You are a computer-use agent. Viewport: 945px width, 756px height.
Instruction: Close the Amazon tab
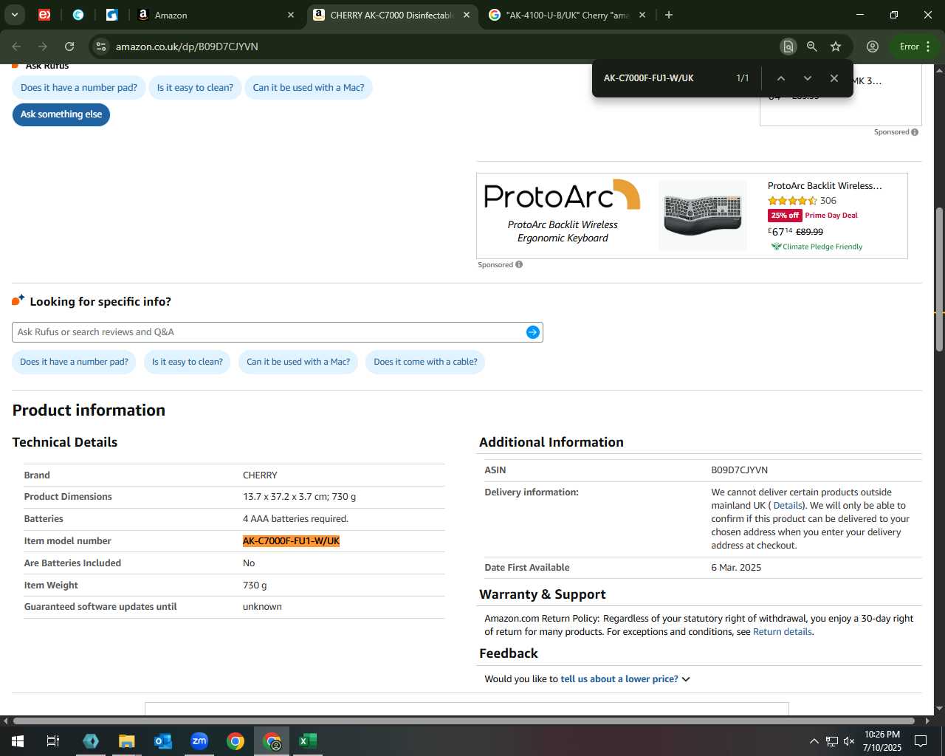click(291, 15)
